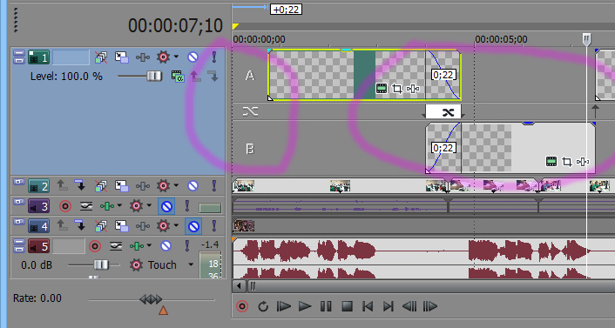The height and width of the screenshot is (328, 615).
Task: Arm audio track 5 for recording
Action: tap(95, 246)
